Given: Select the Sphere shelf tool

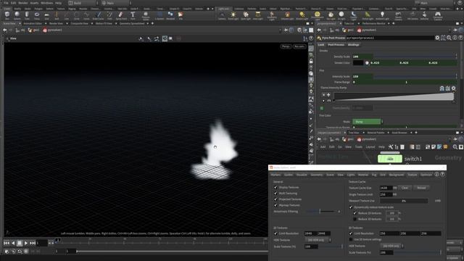Looking at the screenshot, I should coord(17,15).
